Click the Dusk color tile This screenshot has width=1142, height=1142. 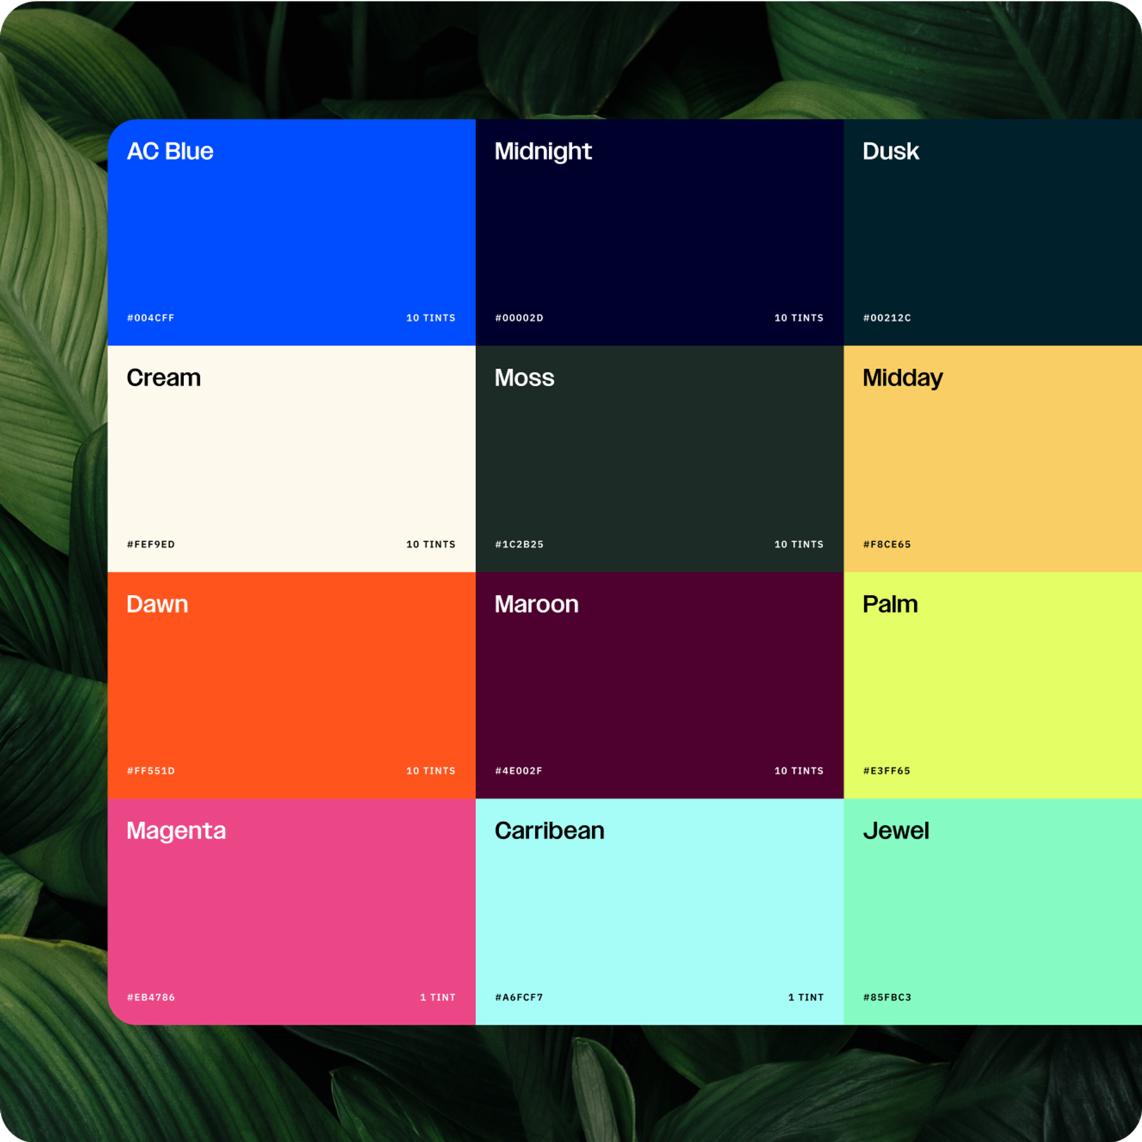[992, 232]
